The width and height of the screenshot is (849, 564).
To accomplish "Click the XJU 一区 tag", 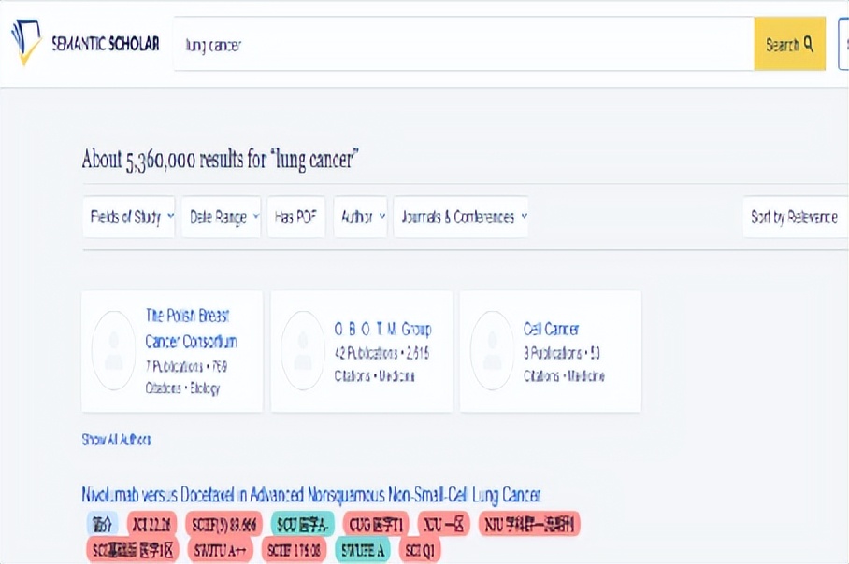I will point(443,524).
